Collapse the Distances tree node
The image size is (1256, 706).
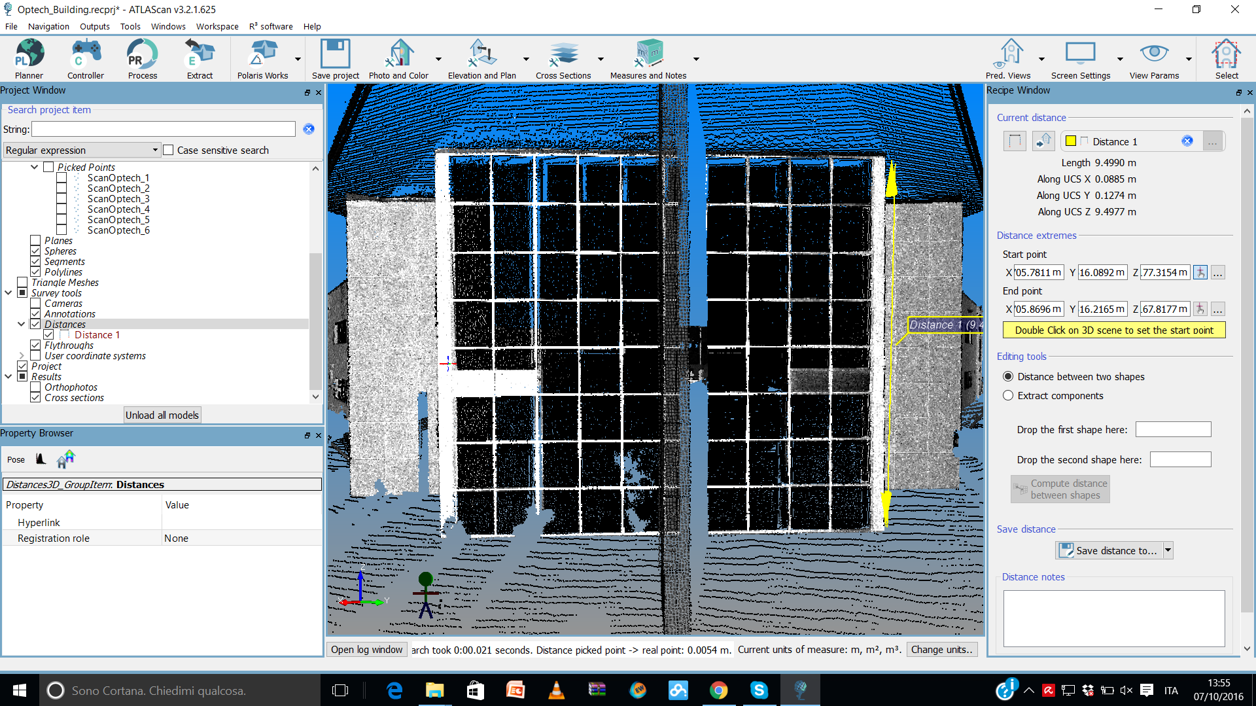pyautogui.click(x=22, y=325)
